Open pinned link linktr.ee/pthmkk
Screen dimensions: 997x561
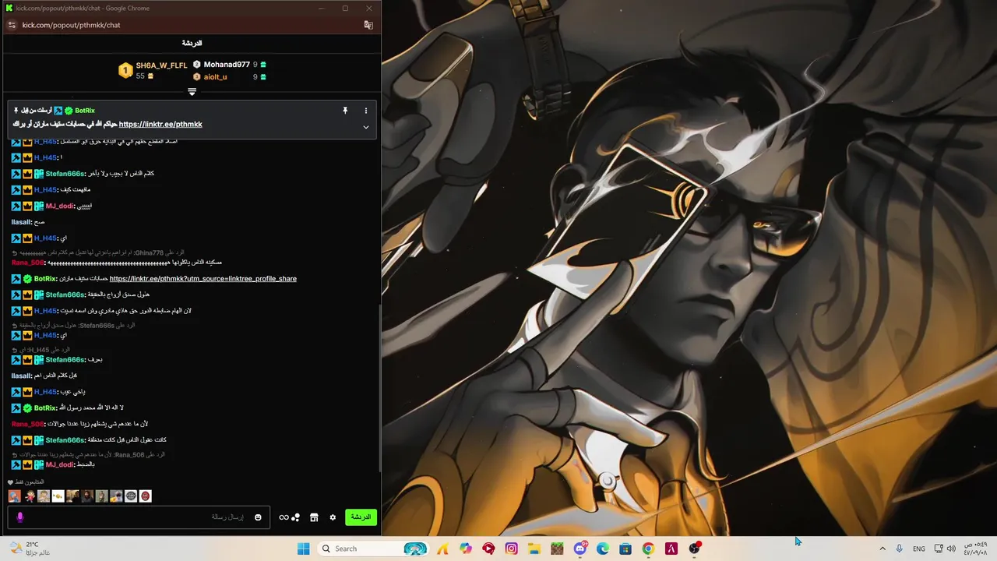160,124
